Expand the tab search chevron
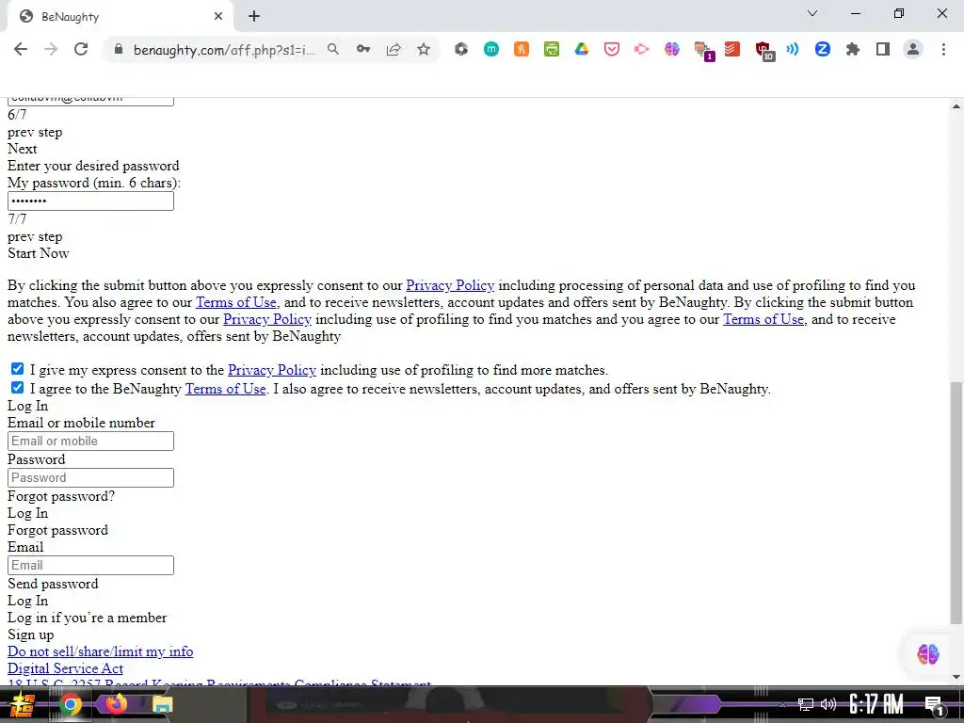The width and height of the screenshot is (964, 723). click(812, 13)
